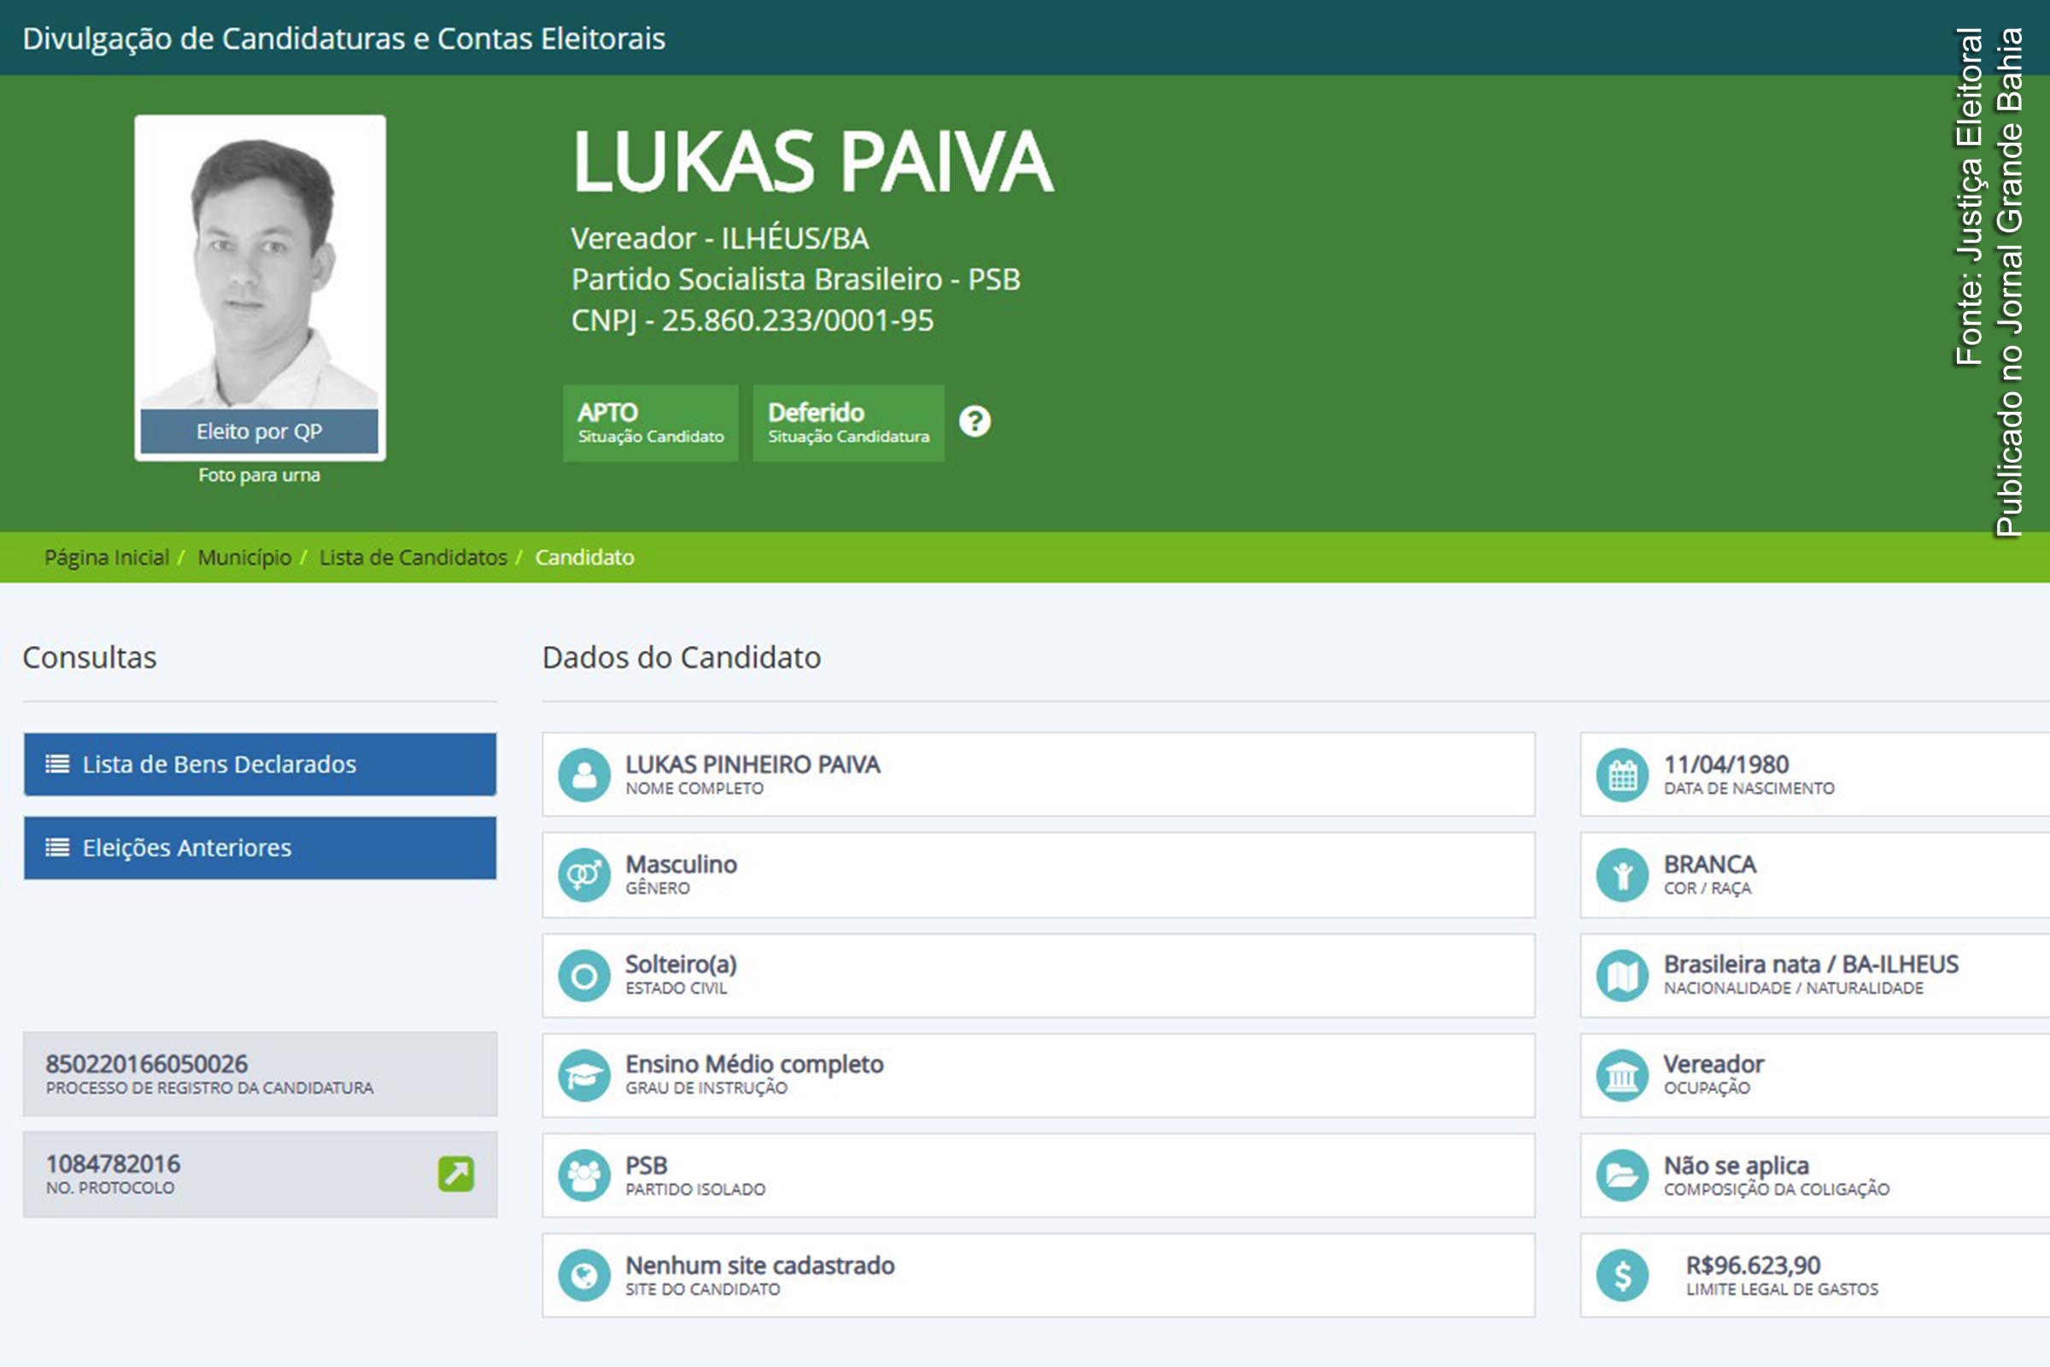Click the gender symbols icon beside Masculino
This screenshot has width=2050, height=1367.
pyautogui.click(x=584, y=874)
